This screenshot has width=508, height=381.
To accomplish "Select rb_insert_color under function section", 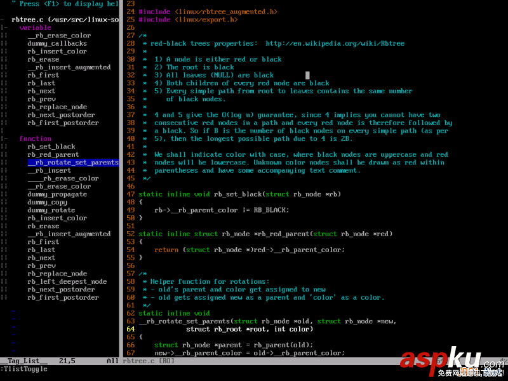I will 57,218.
